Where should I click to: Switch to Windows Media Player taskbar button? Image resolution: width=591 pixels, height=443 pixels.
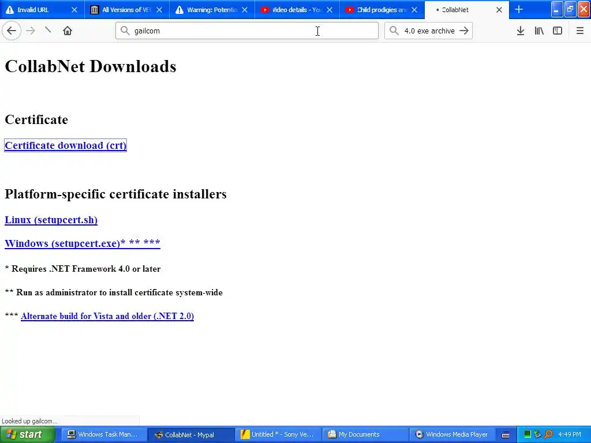(451, 434)
